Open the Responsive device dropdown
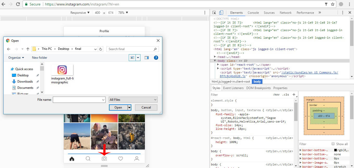 click(x=80, y=12)
